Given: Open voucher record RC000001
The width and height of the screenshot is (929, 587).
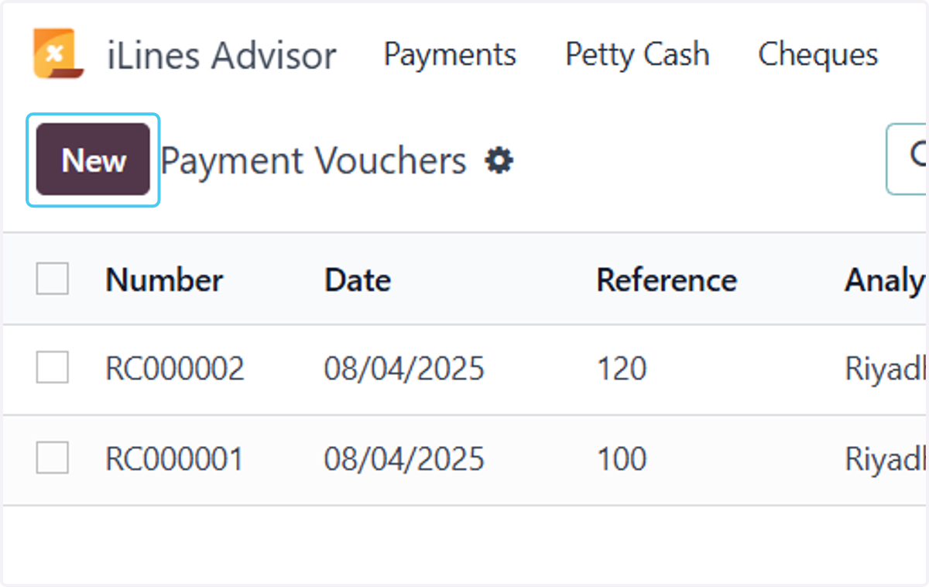Looking at the screenshot, I should (x=174, y=459).
